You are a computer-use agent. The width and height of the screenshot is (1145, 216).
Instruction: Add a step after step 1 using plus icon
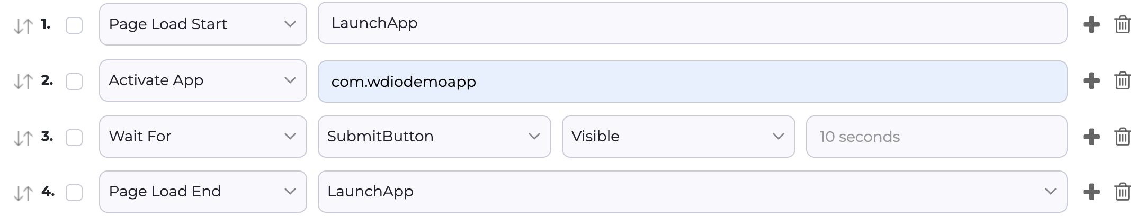point(1091,24)
